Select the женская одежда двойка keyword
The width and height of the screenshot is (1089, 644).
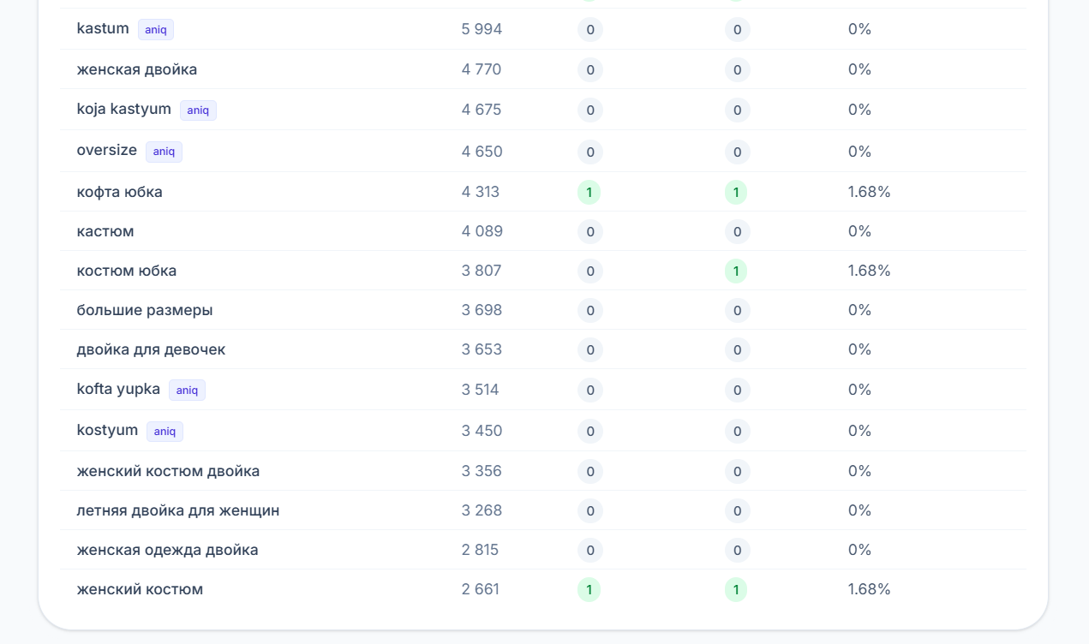click(167, 550)
